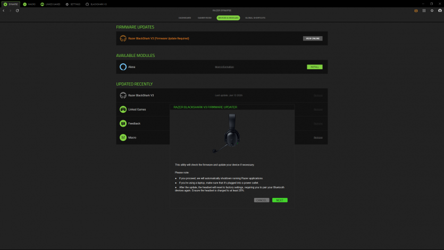This screenshot has height=250, width=444.
Task: Cancel the firmware updater dialog
Action: pos(261,200)
